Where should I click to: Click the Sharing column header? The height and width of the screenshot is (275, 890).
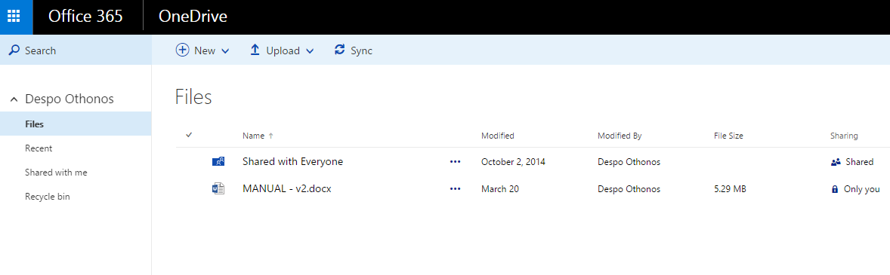[844, 136]
